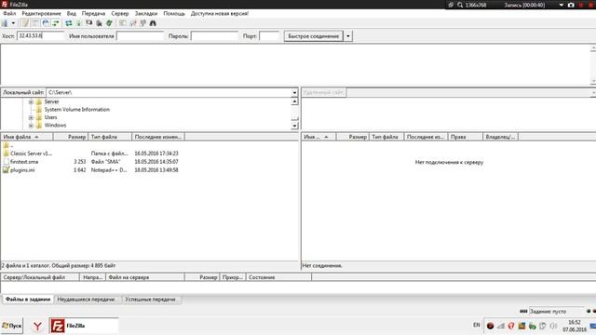Open the Файл menu
596x335 pixels.
point(9,13)
